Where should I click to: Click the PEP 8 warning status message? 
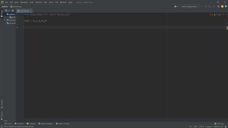pos(19,127)
